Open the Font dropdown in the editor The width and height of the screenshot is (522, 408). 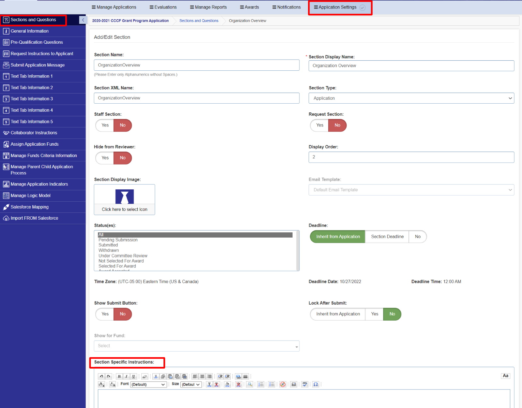tap(148, 384)
